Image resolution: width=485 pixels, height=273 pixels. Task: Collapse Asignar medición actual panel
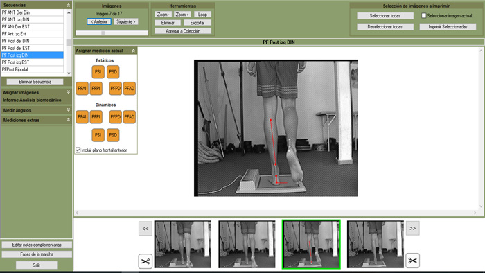coord(133,51)
